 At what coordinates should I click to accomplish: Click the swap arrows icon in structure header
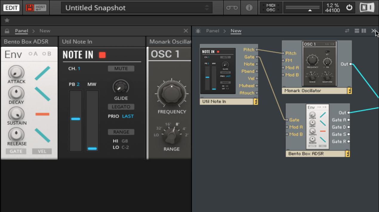347,31
